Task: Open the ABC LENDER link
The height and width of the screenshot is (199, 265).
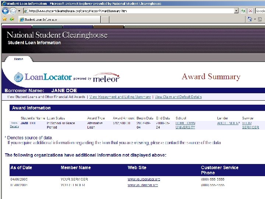Action: point(228,123)
